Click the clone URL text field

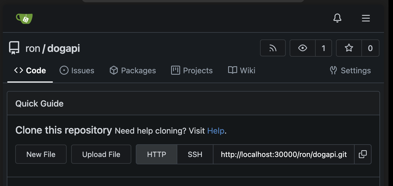tap(284, 154)
